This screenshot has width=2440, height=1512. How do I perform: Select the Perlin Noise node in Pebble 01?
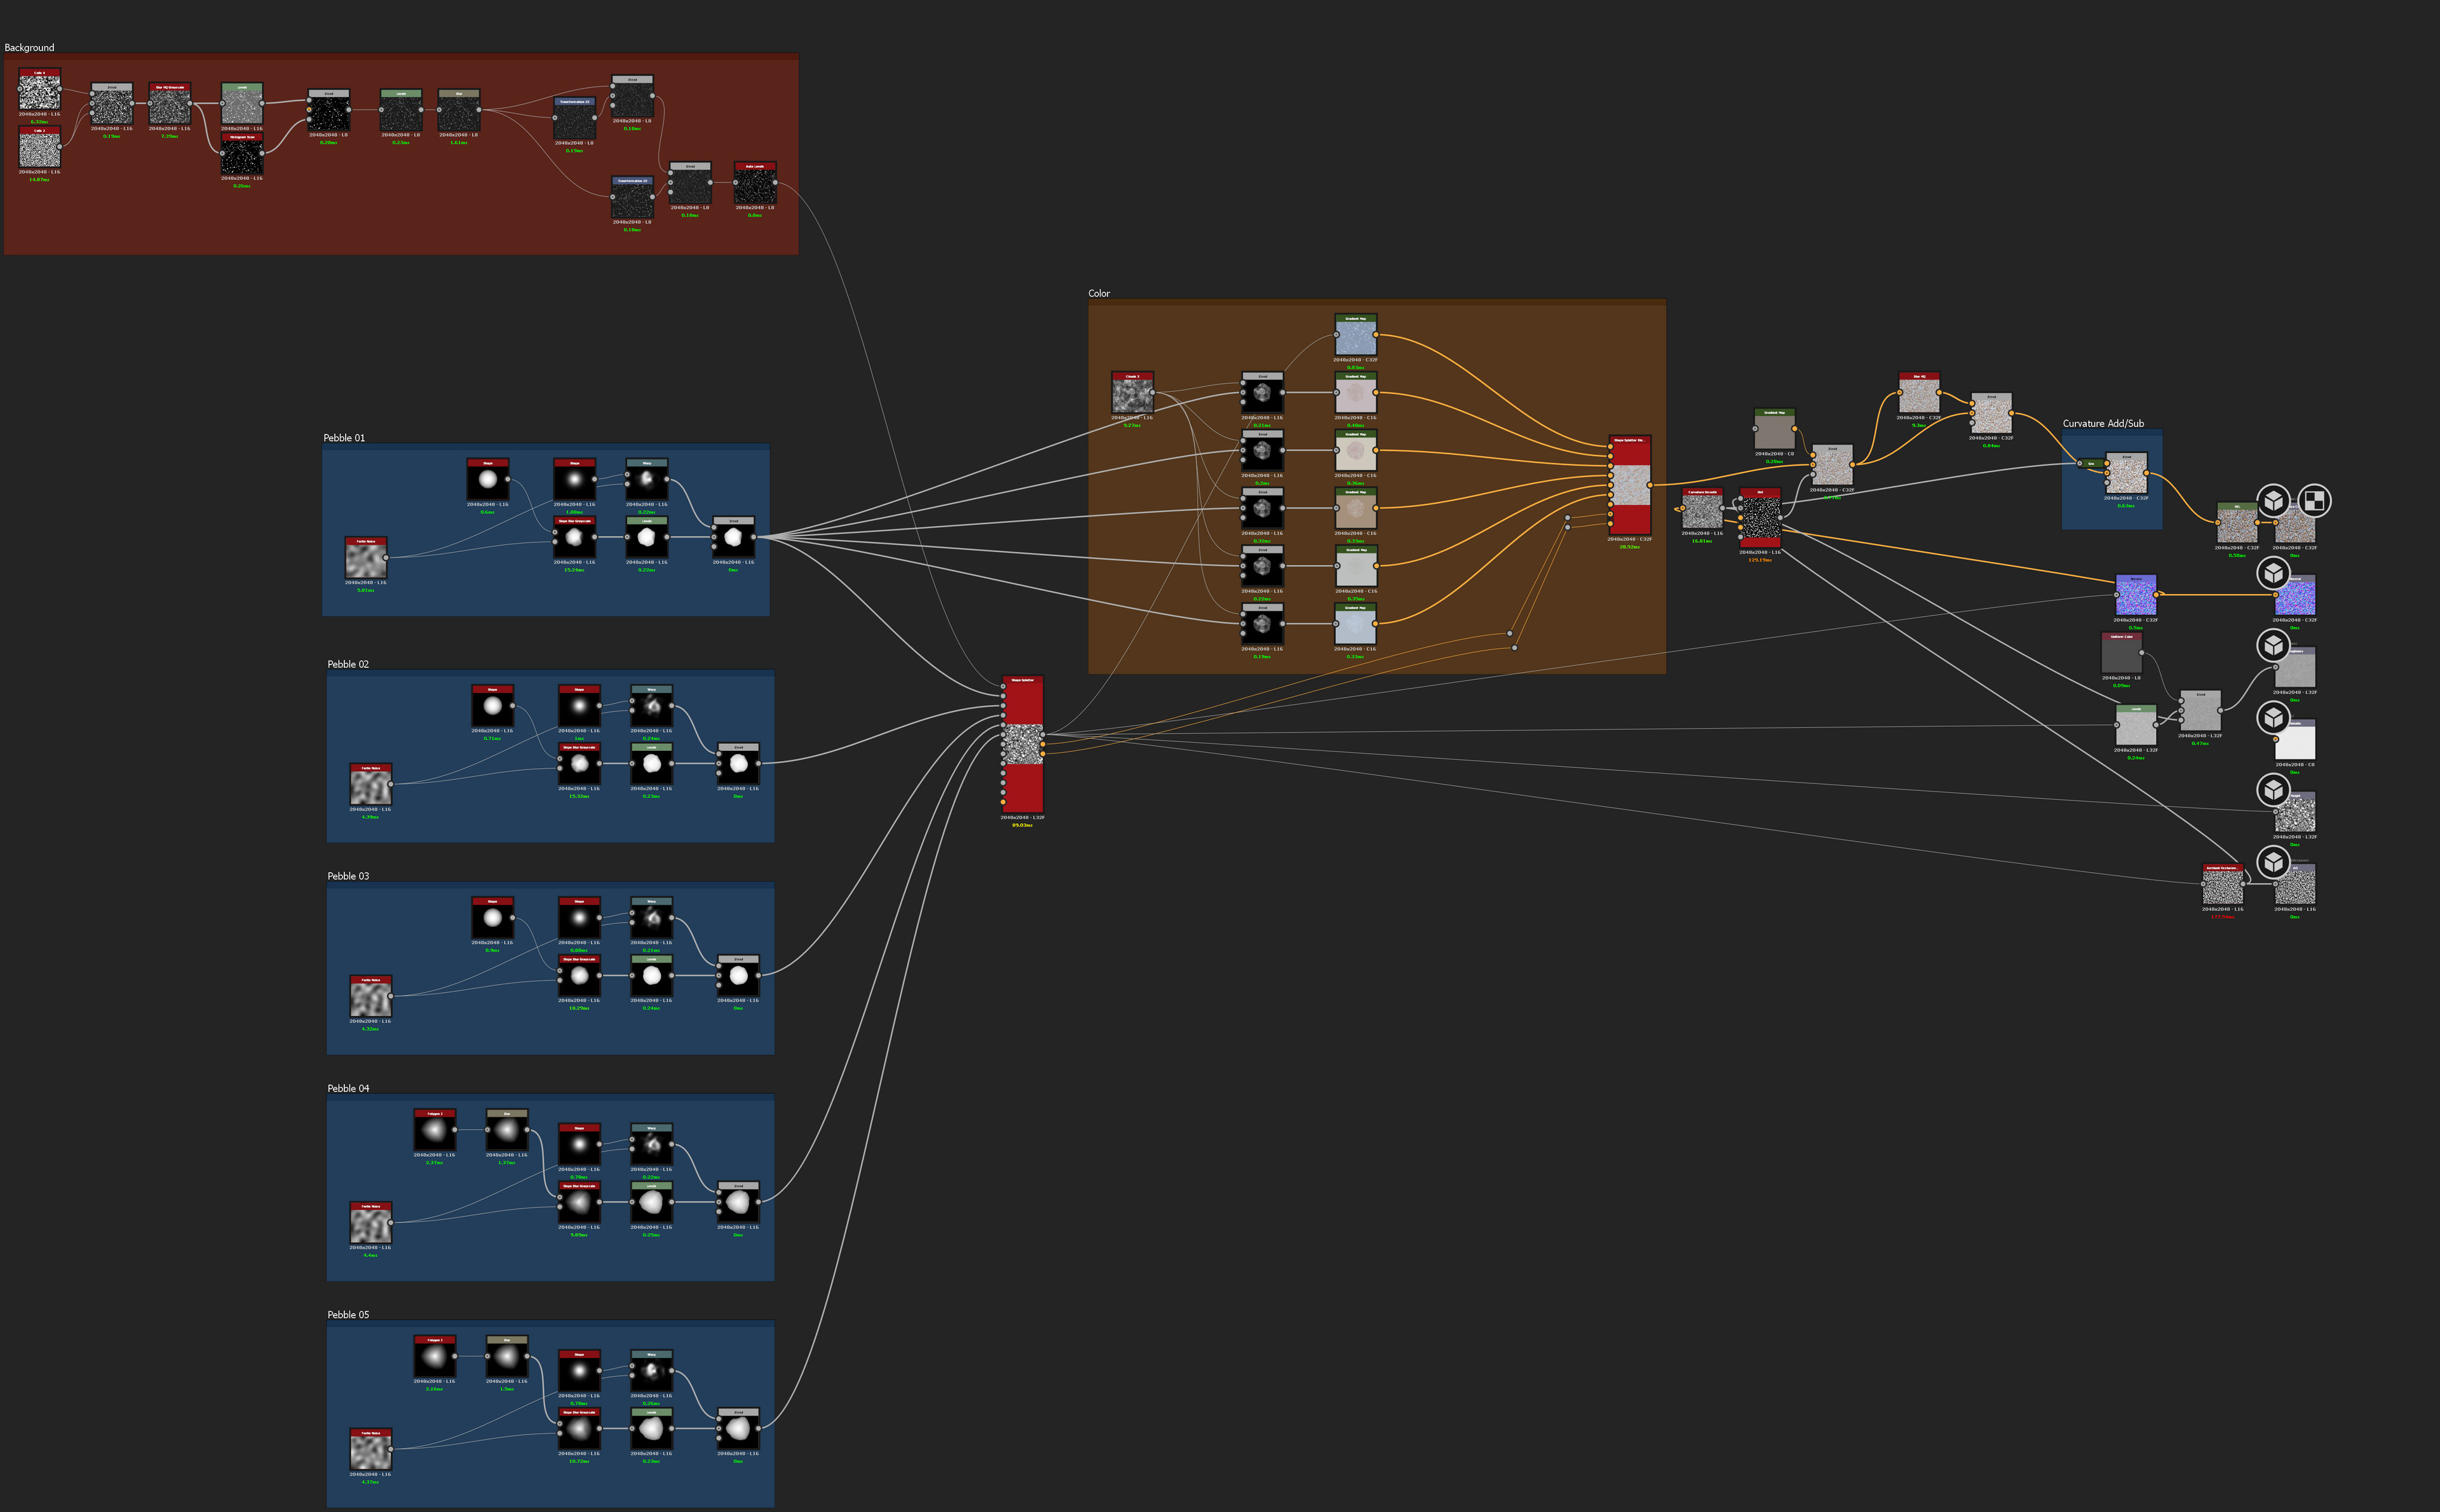pos(366,558)
